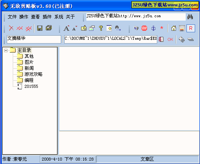The height and width of the screenshot is (164, 200).
Task: Click the C:\DOCUME~1 path field
Action: click(x=111, y=39)
